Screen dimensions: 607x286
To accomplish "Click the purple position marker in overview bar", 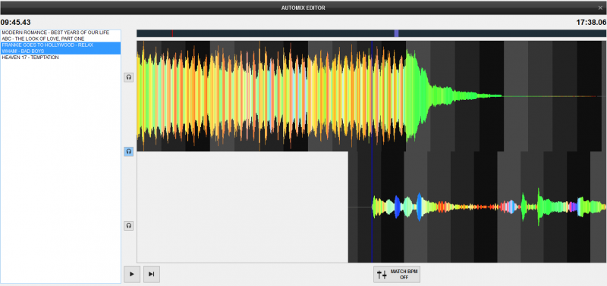I will (x=396, y=33).
